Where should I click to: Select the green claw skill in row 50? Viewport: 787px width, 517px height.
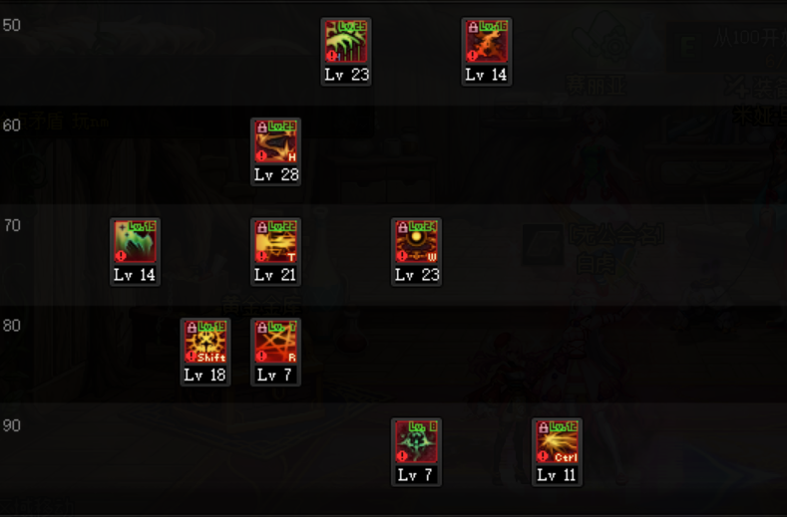point(346,41)
